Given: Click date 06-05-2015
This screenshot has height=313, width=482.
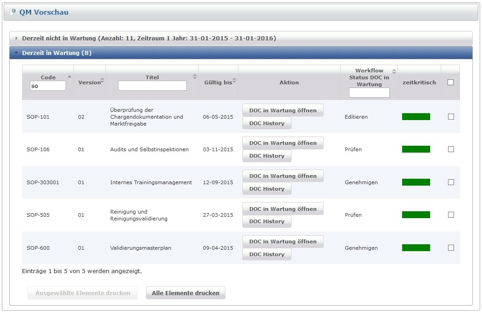Looking at the screenshot, I should pyautogui.click(x=218, y=116).
